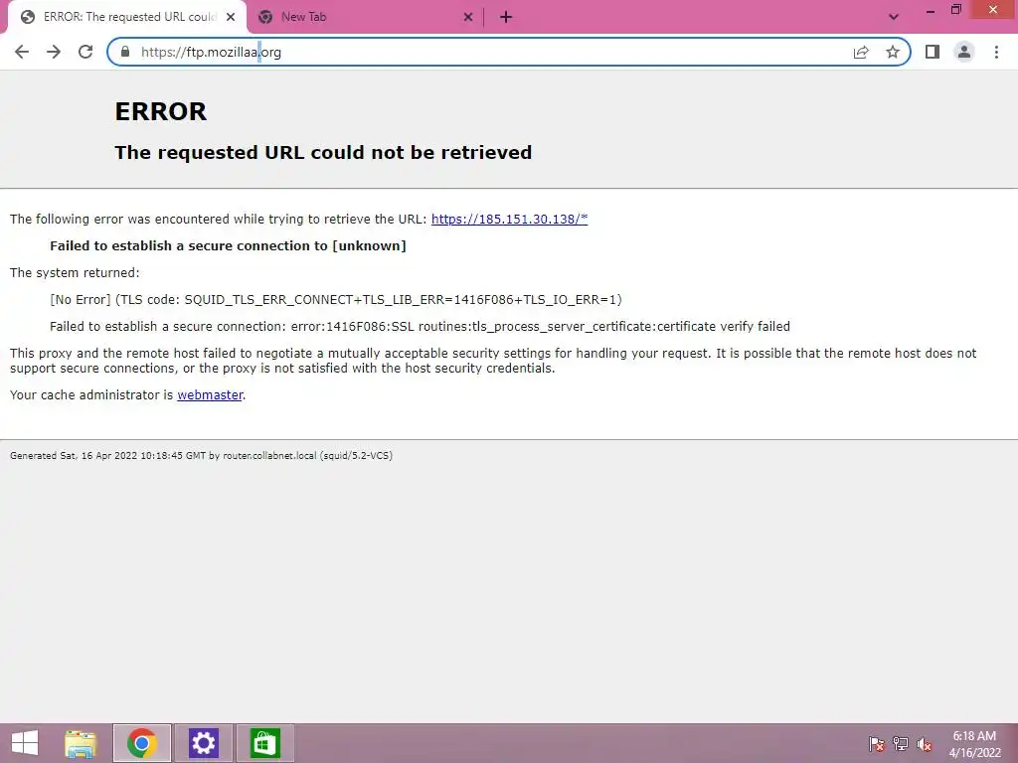
Task: Click 'The requested URL could not be retrieved' heading
Action: pos(323,152)
